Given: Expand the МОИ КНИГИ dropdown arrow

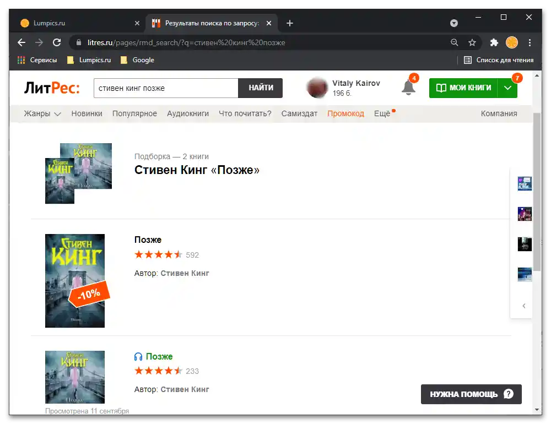Looking at the screenshot, I should click(x=507, y=88).
